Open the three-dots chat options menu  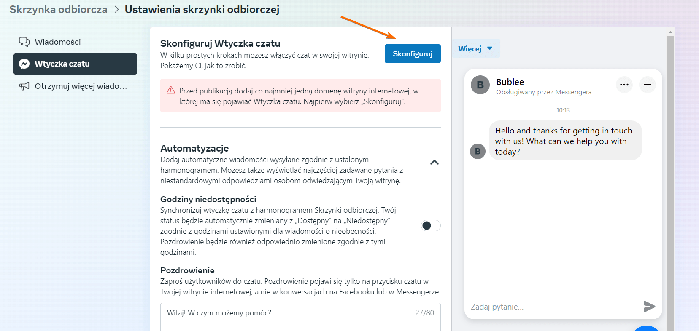624,85
